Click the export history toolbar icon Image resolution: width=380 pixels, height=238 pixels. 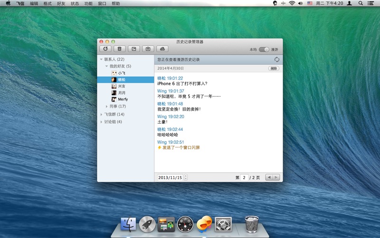(x=134, y=49)
